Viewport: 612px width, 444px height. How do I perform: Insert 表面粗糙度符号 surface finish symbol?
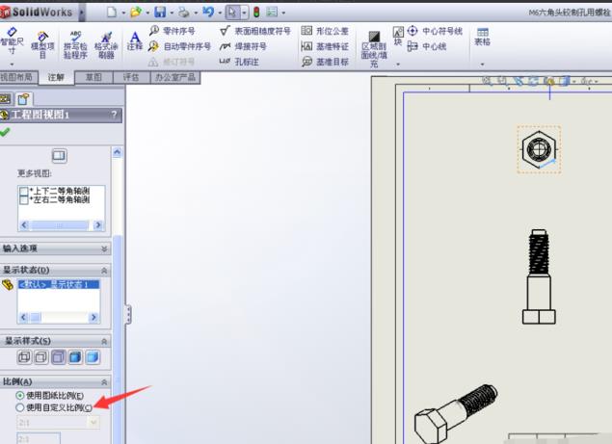point(255,31)
